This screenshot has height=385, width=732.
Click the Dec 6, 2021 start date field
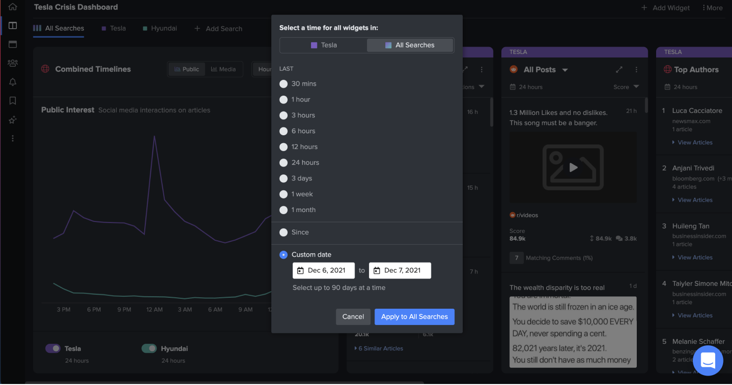(x=323, y=271)
